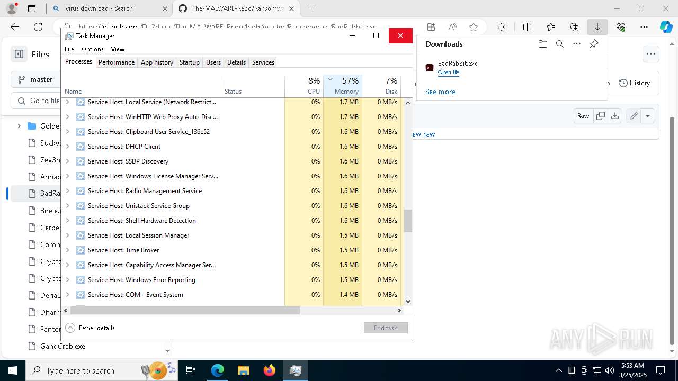Image resolution: width=678 pixels, height=381 pixels.
Task: Click the Go to file search field
Action: click(37, 101)
